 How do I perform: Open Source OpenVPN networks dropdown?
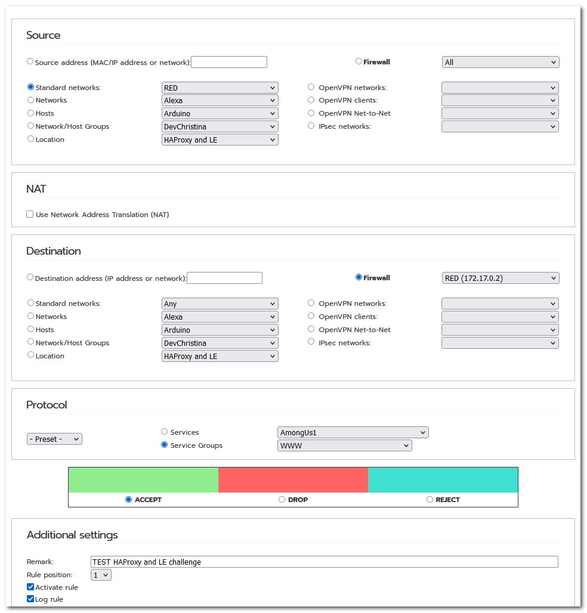point(500,88)
